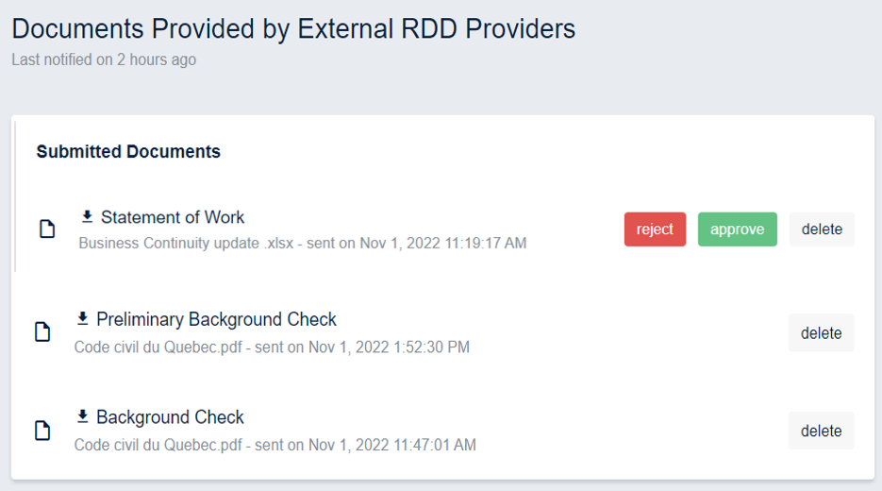The image size is (882, 491).
Task: Reject the Statement of Work document
Action: pyautogui.click(x=655, y=229)
